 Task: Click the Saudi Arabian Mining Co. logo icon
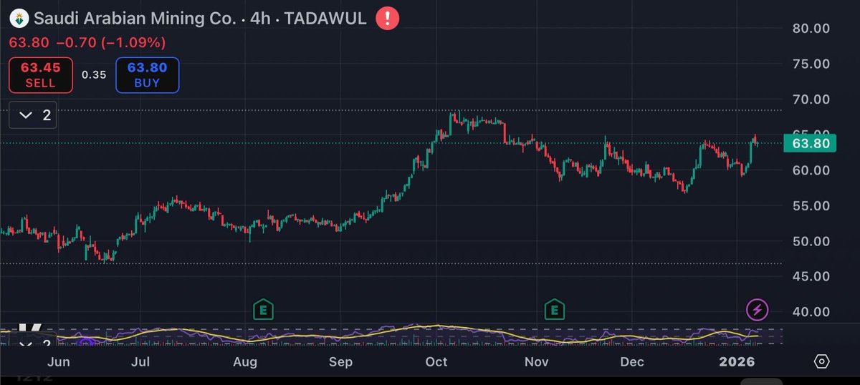click(x=19, y=19)
